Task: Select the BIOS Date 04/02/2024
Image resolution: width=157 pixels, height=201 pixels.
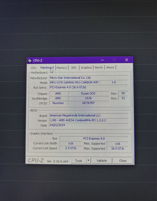Action: click(x=89, y=125)
